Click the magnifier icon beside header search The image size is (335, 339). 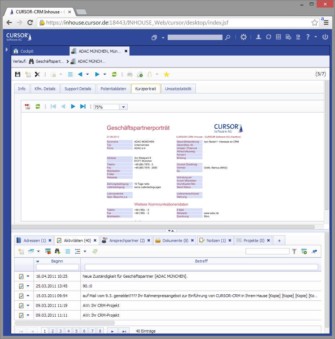228,37
